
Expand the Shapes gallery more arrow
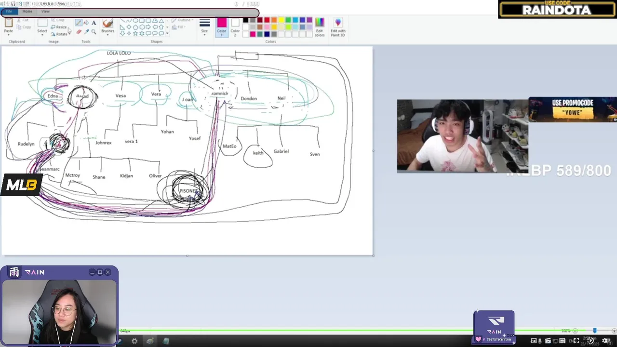tap(167, 33)
